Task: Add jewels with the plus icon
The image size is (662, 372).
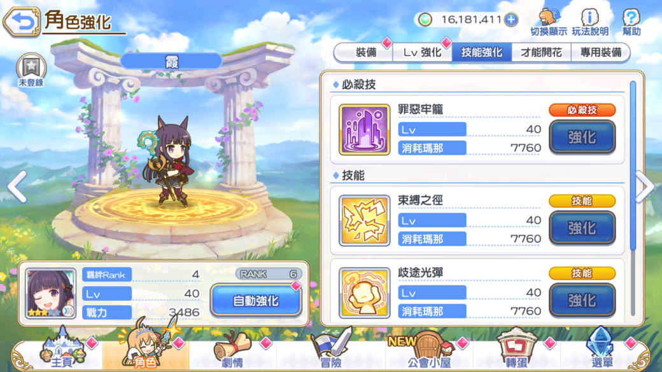Action: point(511,20)
